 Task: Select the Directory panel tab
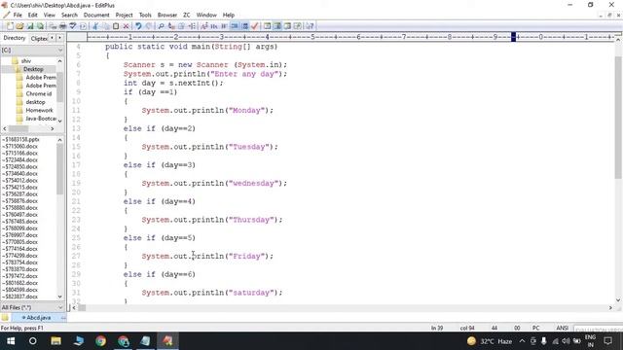click(15, 38)
